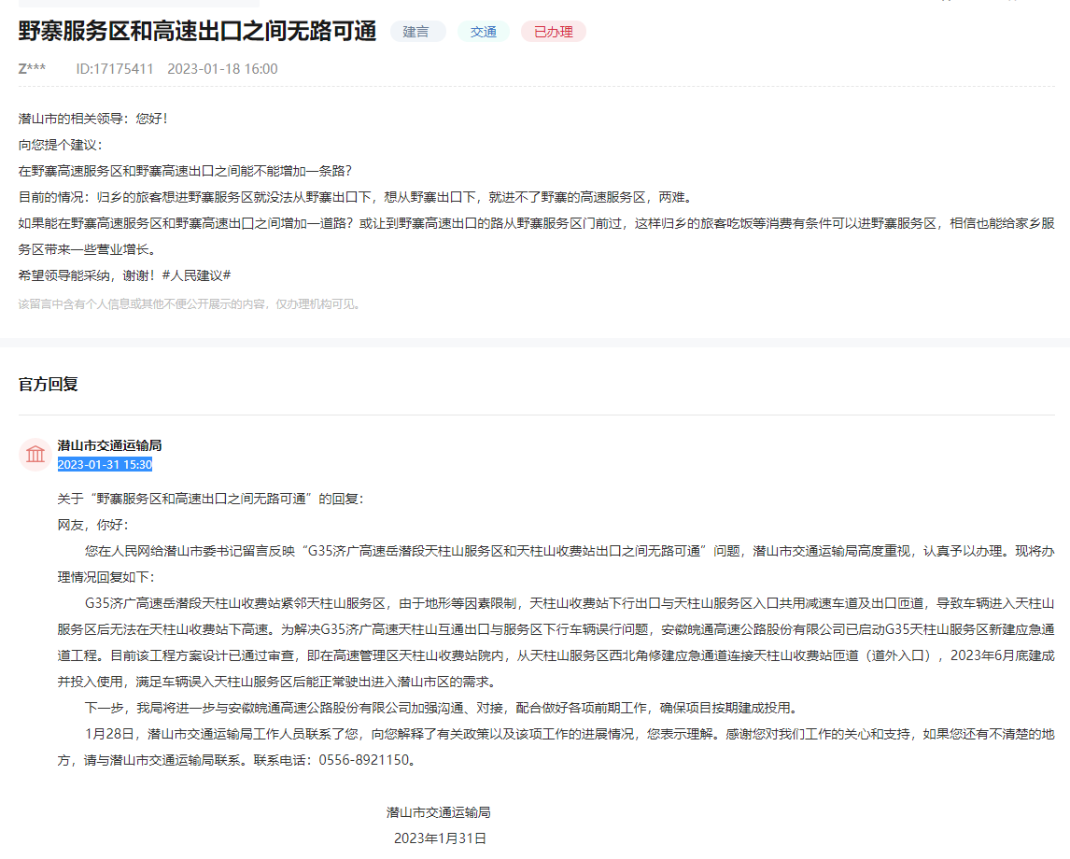Image resolution: width=1070 pixels, height=859 pixels.
Task: Click the reply greeting 网友，你好：
Action: 93,525
